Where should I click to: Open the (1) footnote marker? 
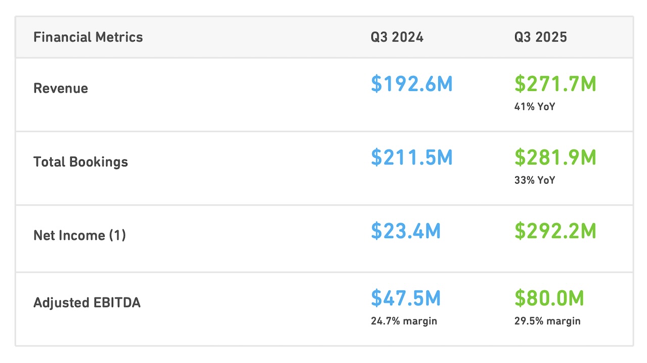click(117, 235)
